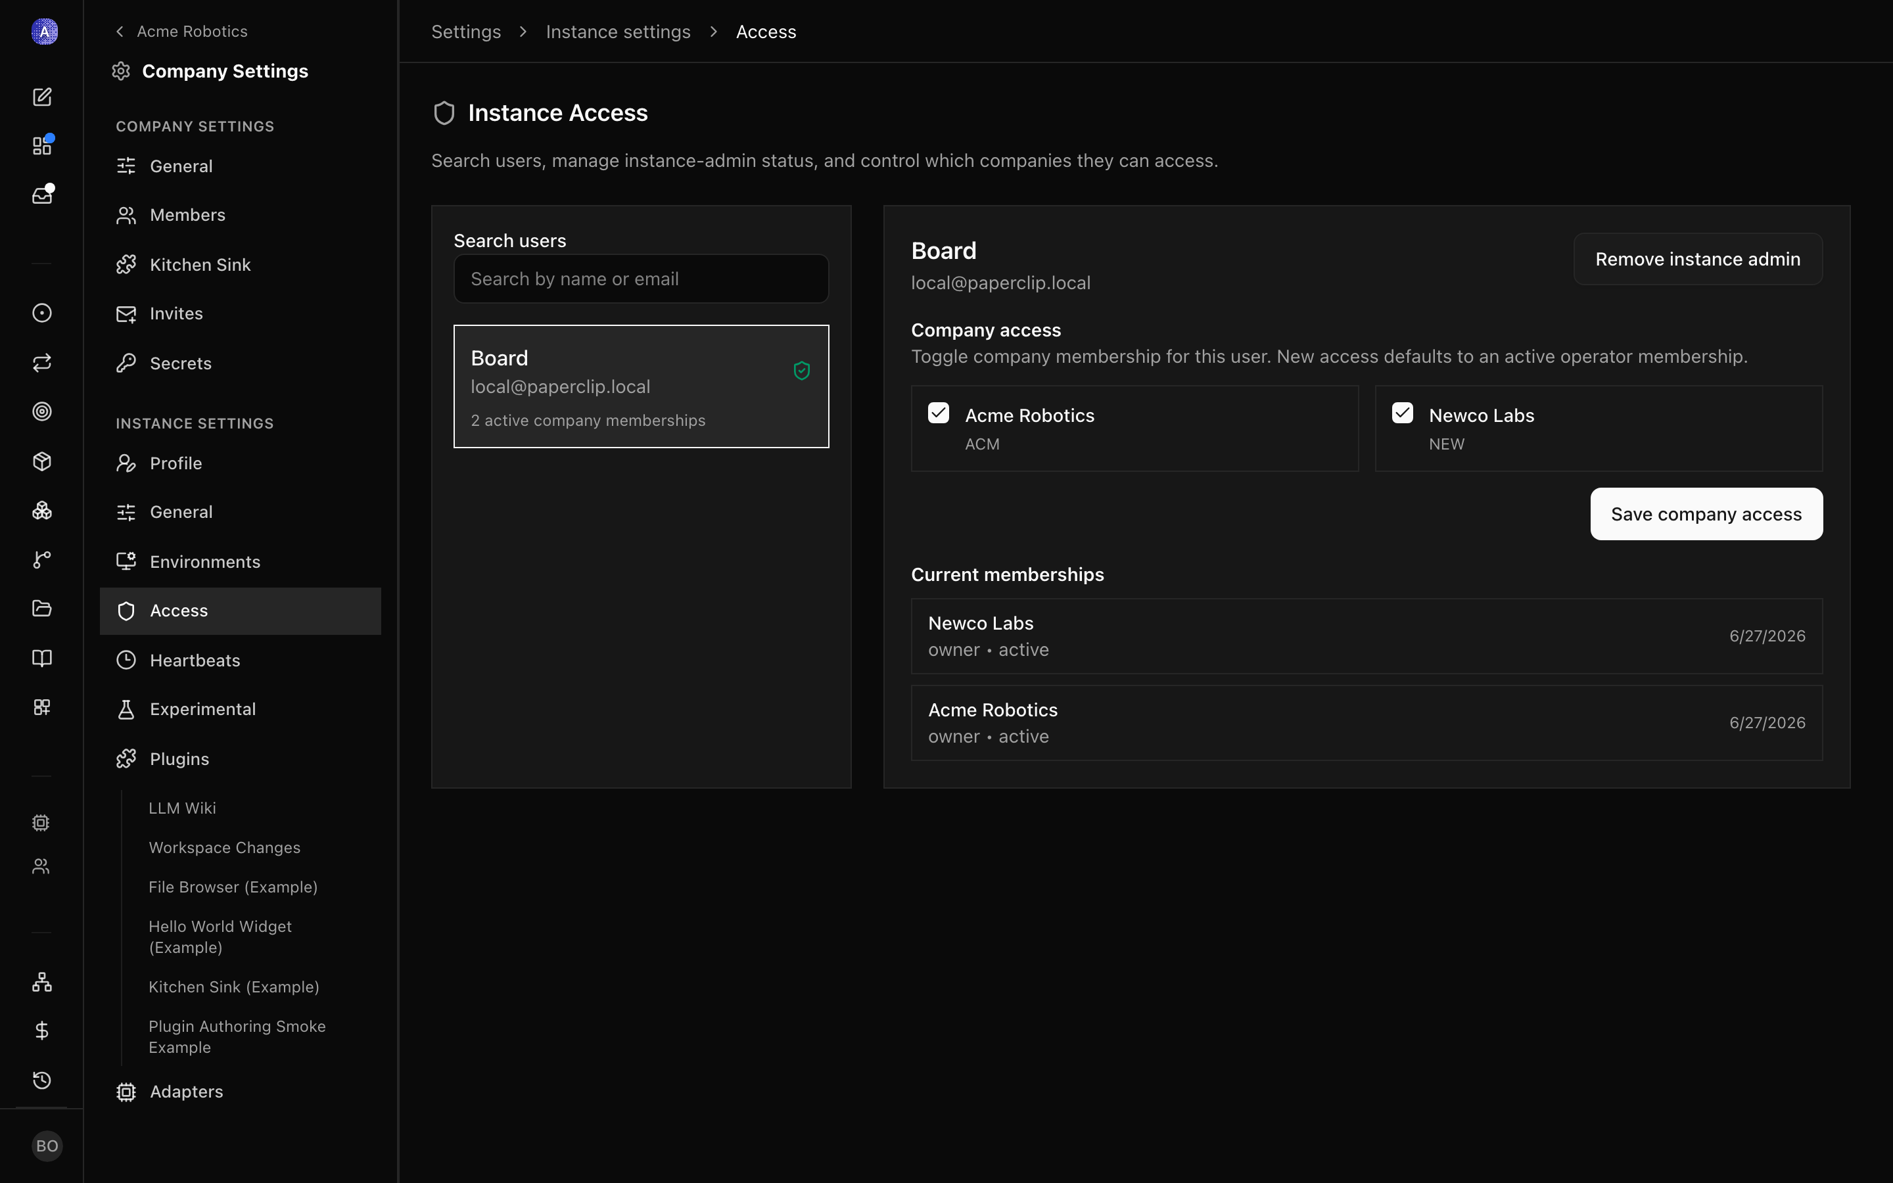
Task: Open Plugin Authoring Smoke Example
Action: 237,1036
